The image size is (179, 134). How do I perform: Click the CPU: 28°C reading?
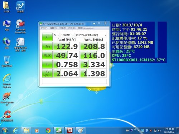(x=121, y=55)
